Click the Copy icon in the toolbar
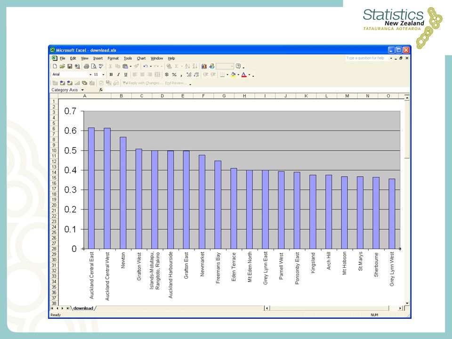452x339 pixels. 118,66
